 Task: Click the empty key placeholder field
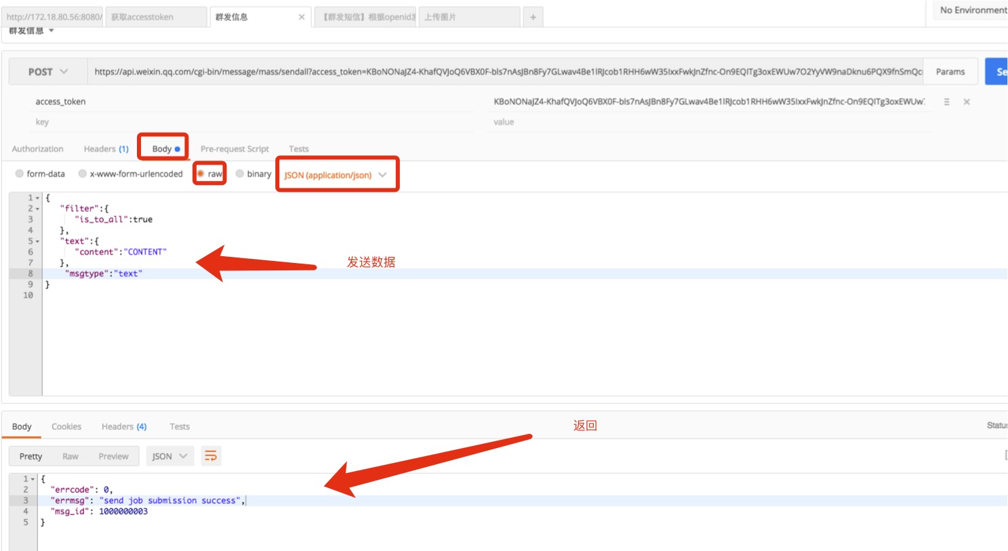(x=254, y=122)
